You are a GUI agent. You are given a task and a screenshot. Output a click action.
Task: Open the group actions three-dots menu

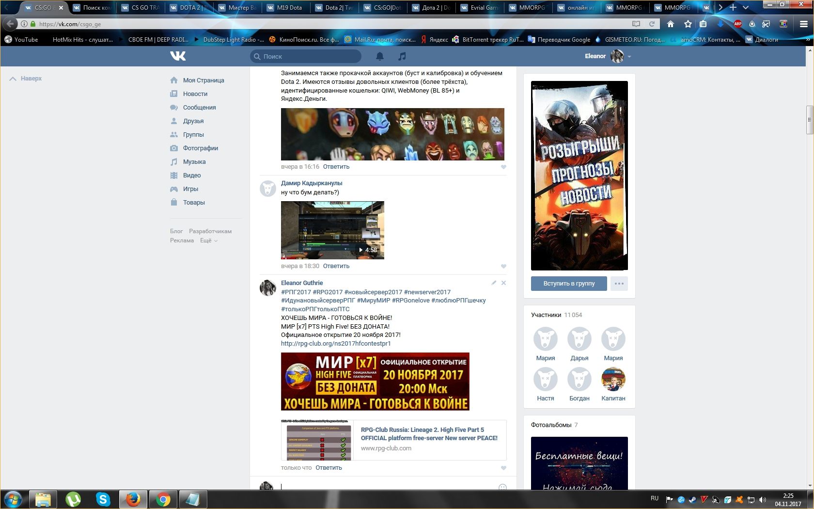[619, 284]
